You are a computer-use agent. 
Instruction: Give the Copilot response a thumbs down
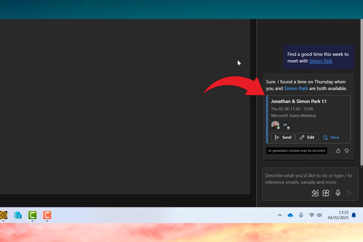coord(347,151)
